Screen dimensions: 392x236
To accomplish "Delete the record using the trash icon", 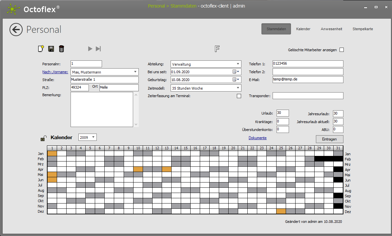I will point(61,49).
